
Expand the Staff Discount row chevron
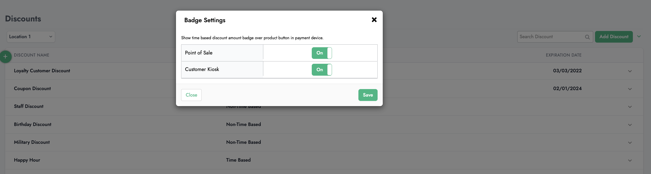click(630, 107)
